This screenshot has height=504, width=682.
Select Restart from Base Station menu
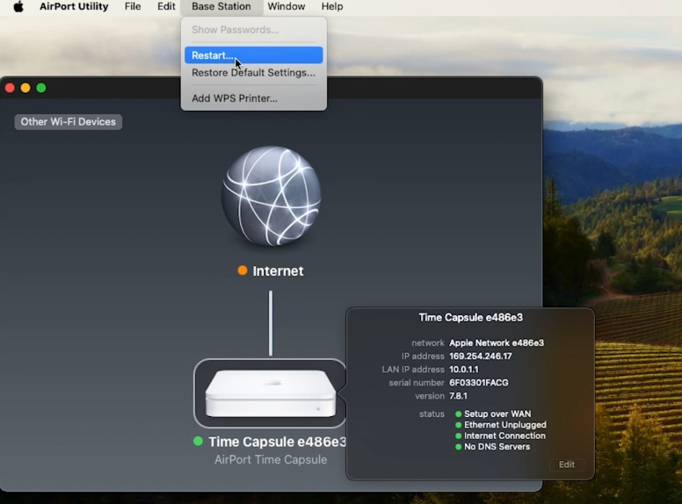(x=254, y=55)
